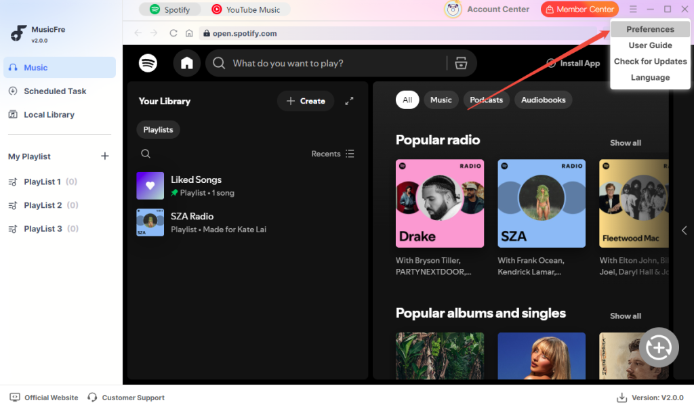Screen dimensions: 694x407
Task: Choose User Guide from the menu
Action: (650, 45)
